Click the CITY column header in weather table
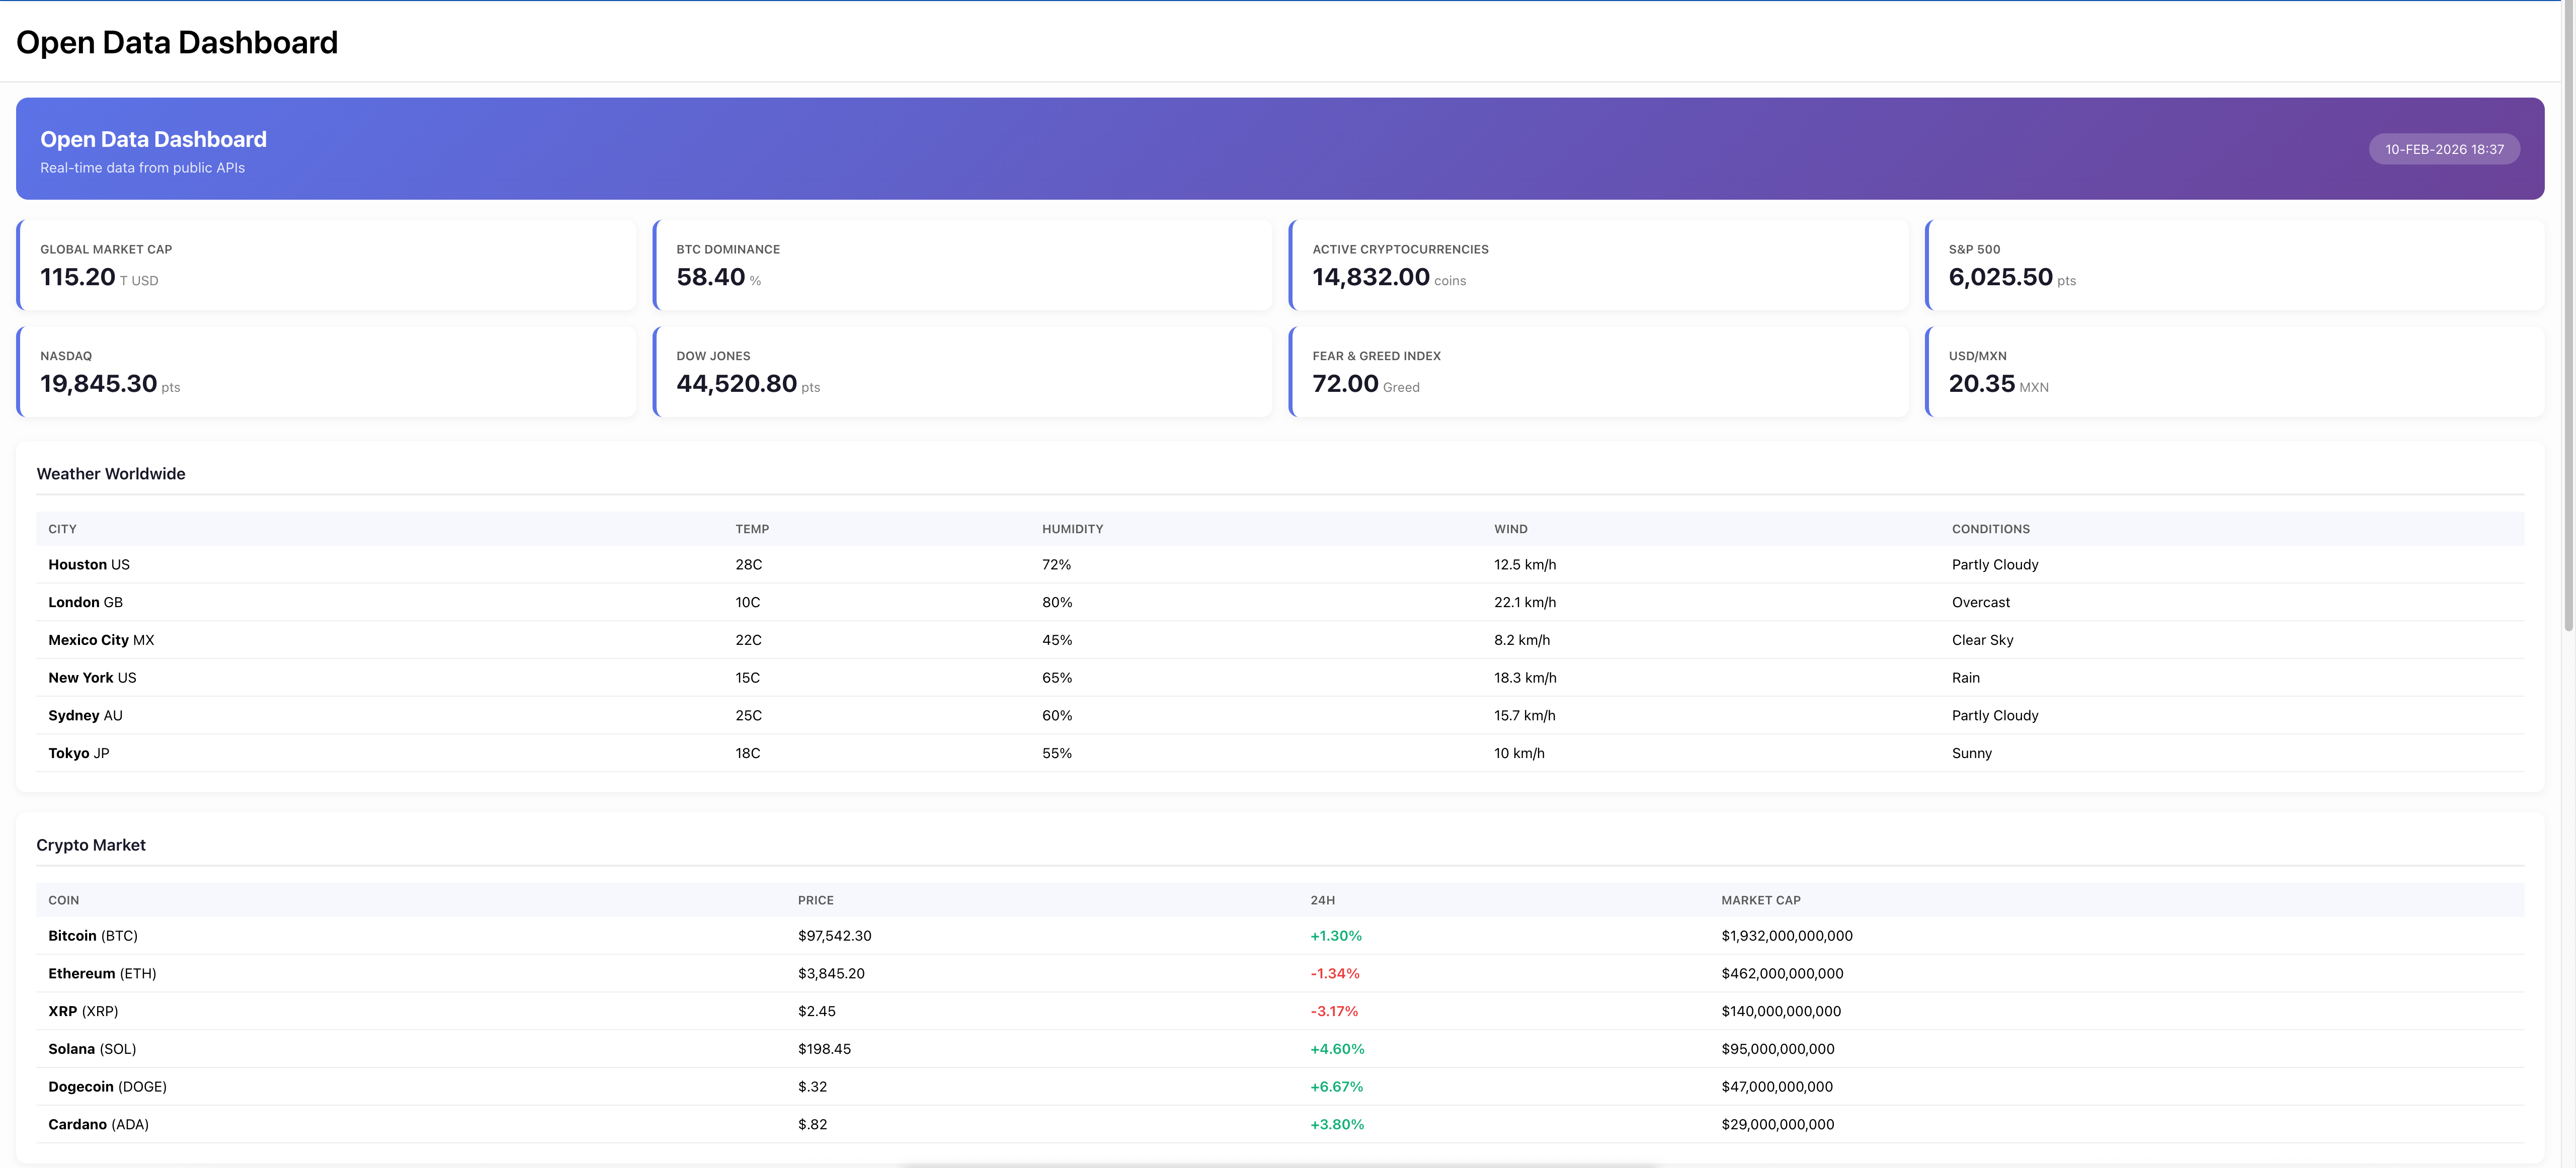2576x1168 pixels. tap(62, 529)
